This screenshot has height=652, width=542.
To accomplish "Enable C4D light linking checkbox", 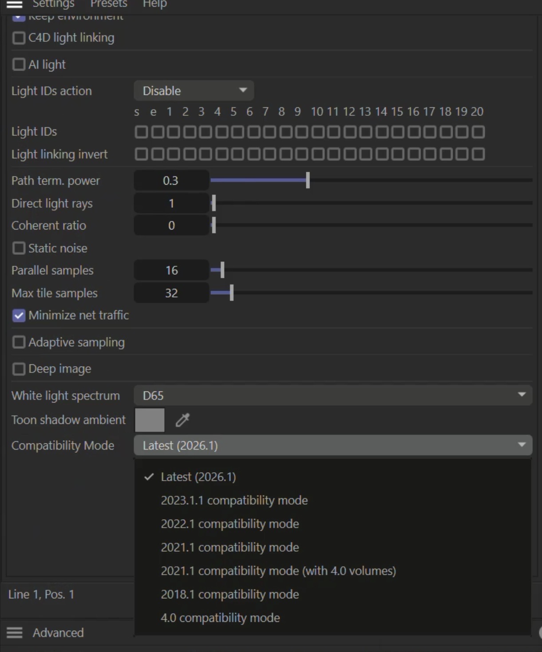I will pyautogui.click(x=19, y=38).
